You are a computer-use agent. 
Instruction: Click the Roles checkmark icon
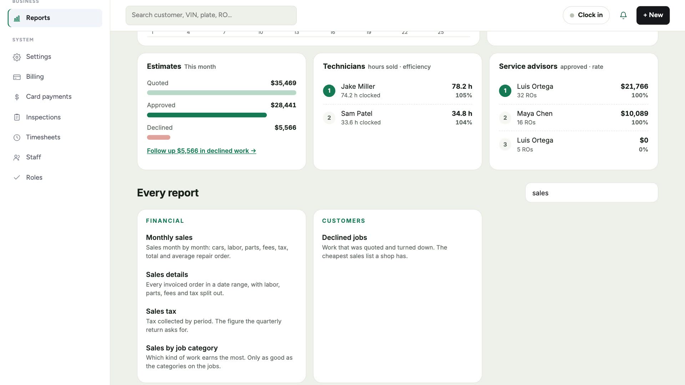pos(17,178)
